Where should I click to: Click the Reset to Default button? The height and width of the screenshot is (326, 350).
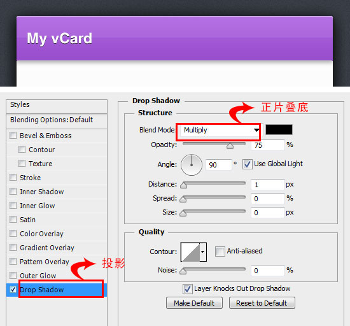[x=262, y=303]
